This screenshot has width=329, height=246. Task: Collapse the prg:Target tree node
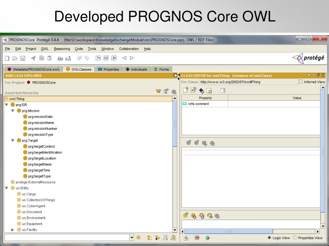point(13,141)
